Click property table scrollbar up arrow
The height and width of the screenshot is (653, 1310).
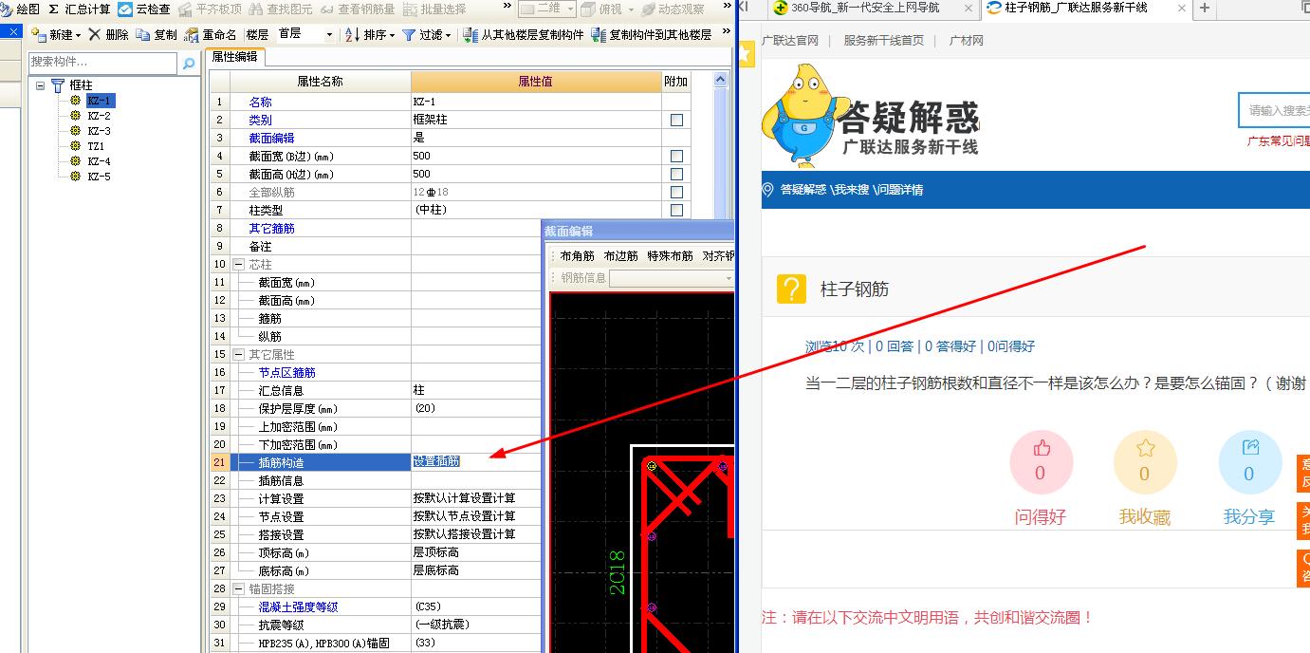720,81
